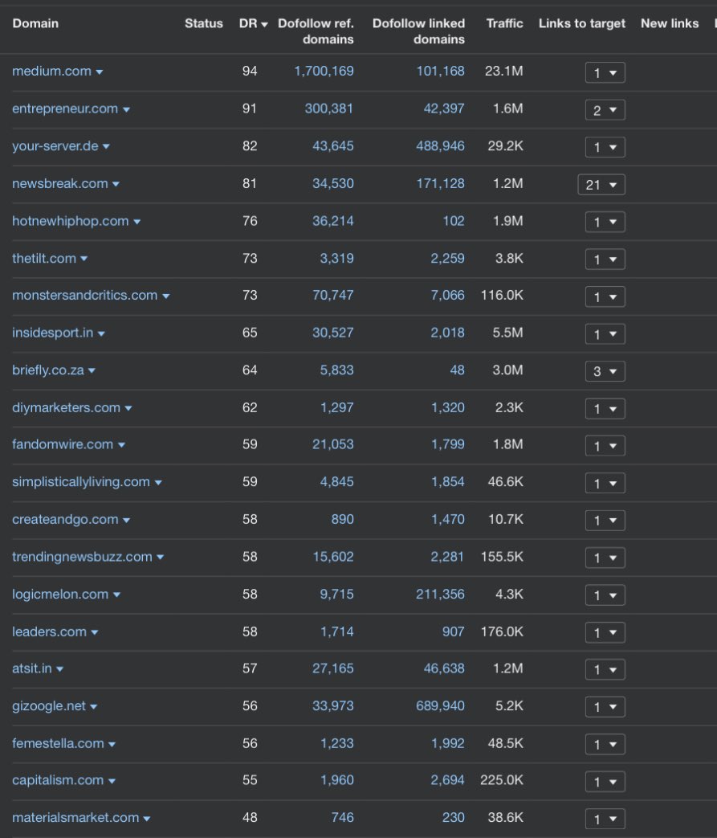Open Links to target dropdown for insidesport.in
Image resolution: width=717 pixels, height=838 pixels.
tap(605, 334)
